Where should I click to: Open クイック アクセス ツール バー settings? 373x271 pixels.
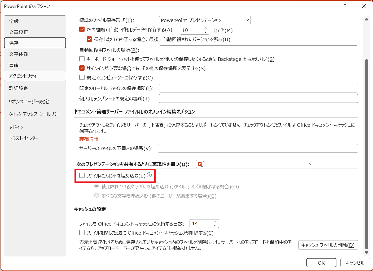pyautogui.click(x=35, y=114)
